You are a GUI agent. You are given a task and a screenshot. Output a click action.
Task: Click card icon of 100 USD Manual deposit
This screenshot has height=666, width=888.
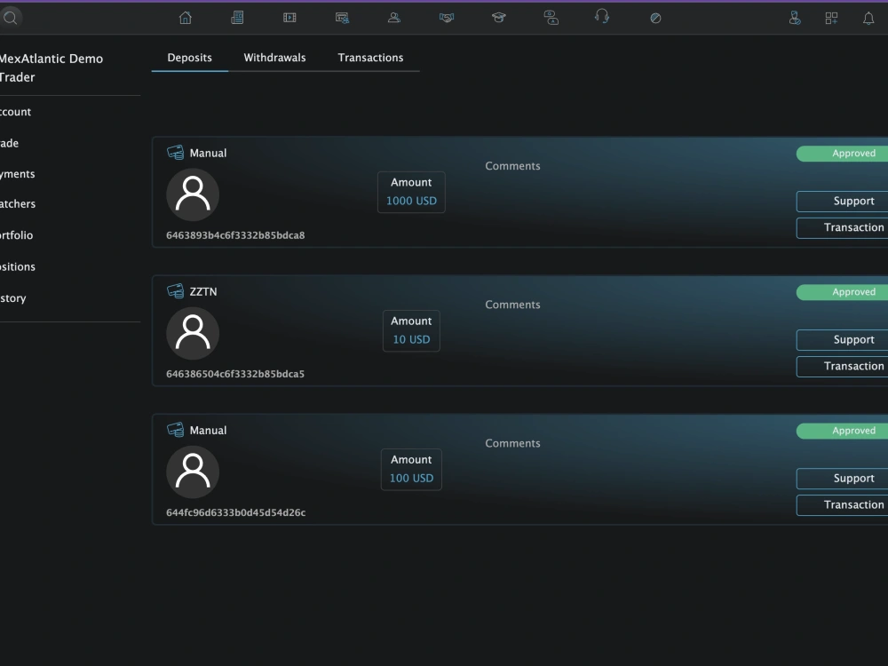(175, 430)
